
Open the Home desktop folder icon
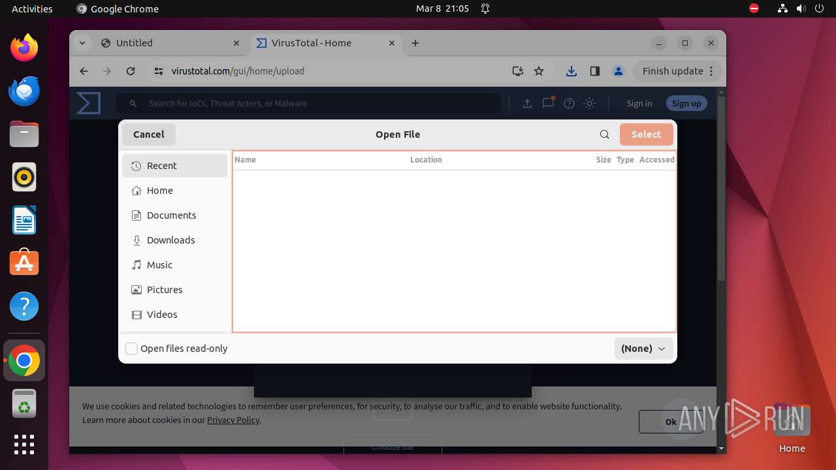pos(792,428)
